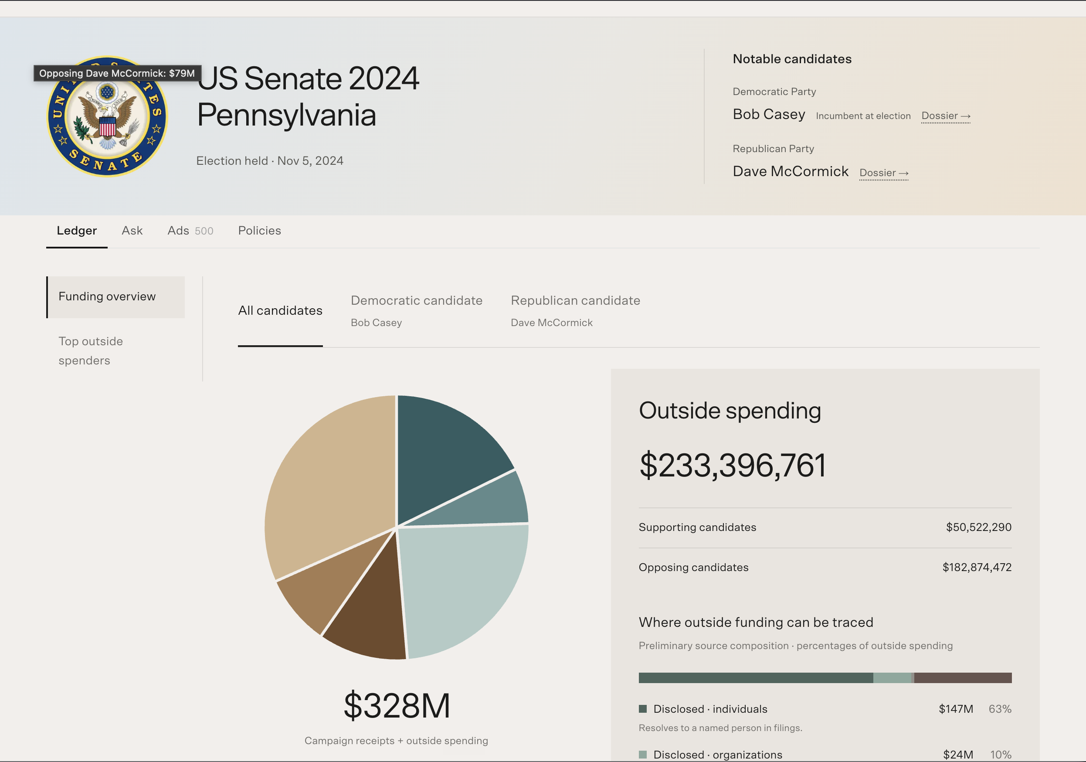Switch to the Ledger tab
Screen dimensions: 1086x762
pos(77,231)
